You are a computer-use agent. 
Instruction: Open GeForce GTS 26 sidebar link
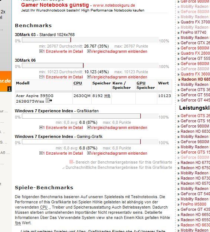click(195, 116)
